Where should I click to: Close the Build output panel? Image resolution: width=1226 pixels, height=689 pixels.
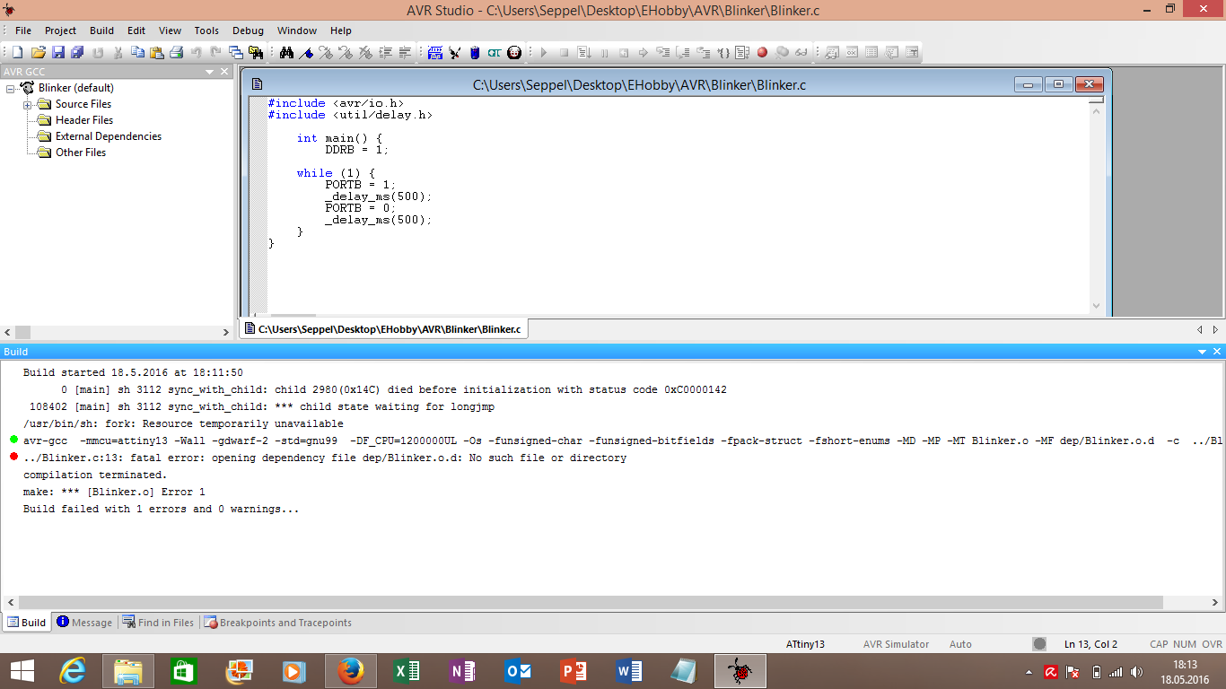(x=1217, y=352)
